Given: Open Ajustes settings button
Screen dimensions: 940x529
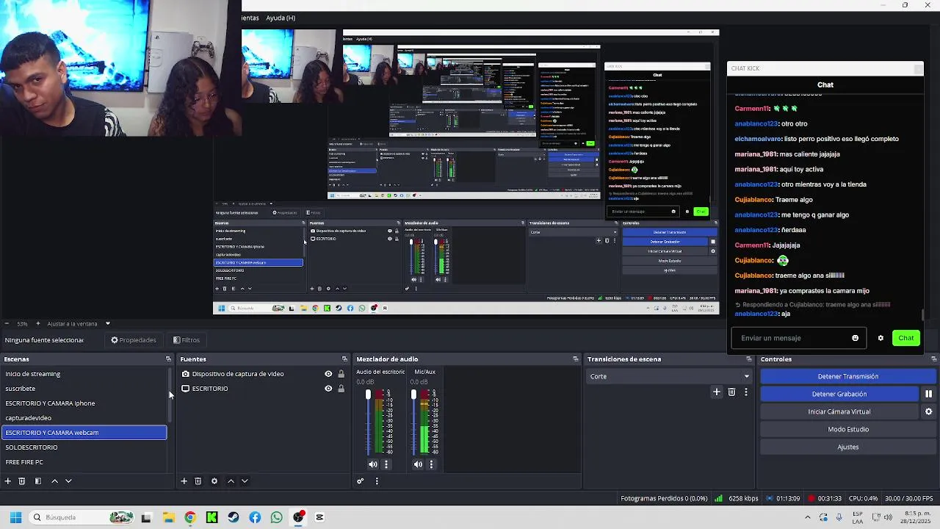Looking at the screenshot, I should pos(848,447).
